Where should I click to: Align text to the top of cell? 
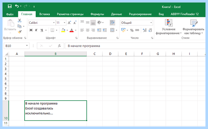coord(82,22)
